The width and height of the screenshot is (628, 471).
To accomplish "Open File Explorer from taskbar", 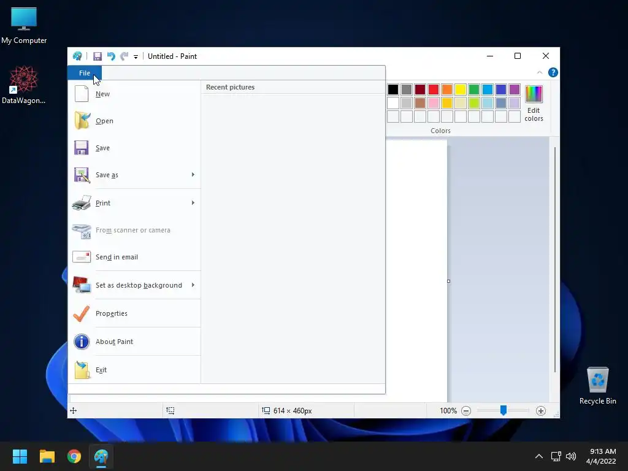I will 47,456.
